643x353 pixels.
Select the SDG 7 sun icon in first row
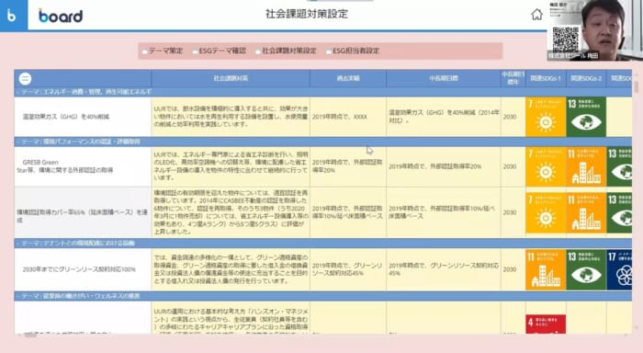(546, 117)
